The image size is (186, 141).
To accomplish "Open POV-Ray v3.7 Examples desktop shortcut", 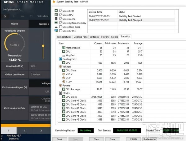I will tap(14, 137).
